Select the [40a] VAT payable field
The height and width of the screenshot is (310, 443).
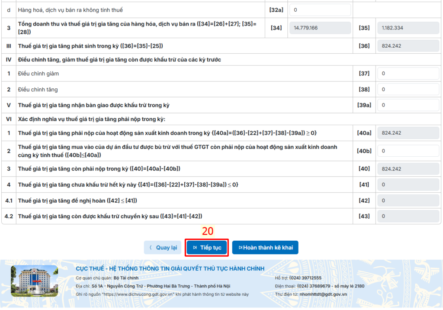click(408, 133)
